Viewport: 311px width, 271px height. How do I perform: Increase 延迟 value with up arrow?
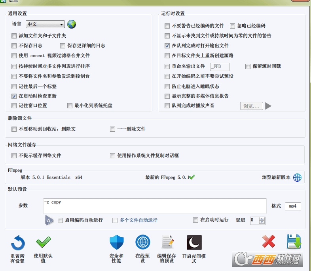[x=262, y=219]
